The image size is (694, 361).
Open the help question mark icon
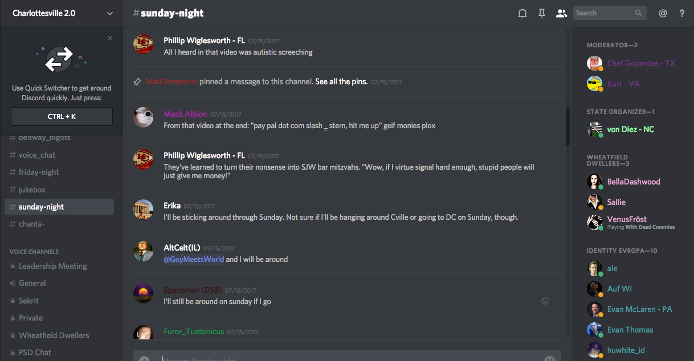coord(682,13)
